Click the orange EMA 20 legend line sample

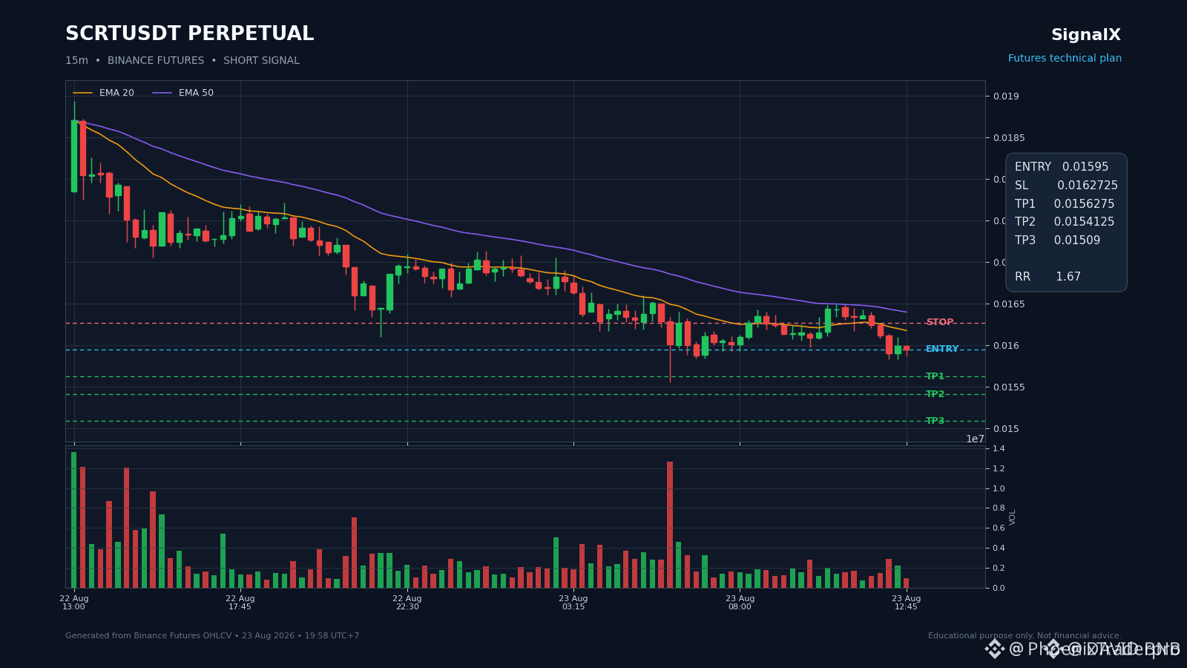click(83, 93)
